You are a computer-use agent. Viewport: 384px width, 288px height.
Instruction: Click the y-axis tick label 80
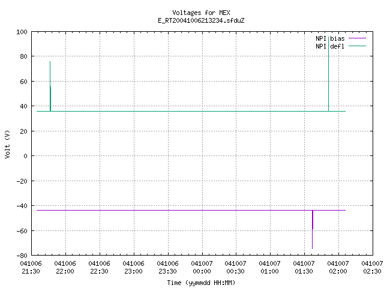pos(23,56)
